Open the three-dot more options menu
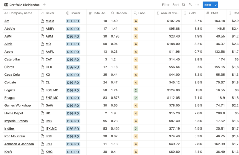The width and height of the screenshot is (239, 155). coord(197,5)
